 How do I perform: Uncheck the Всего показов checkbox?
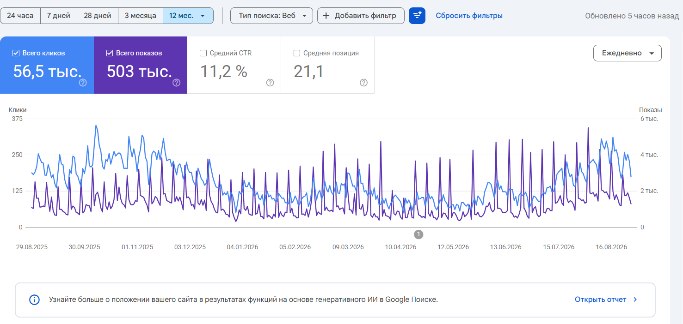click(x=110, y=53)
